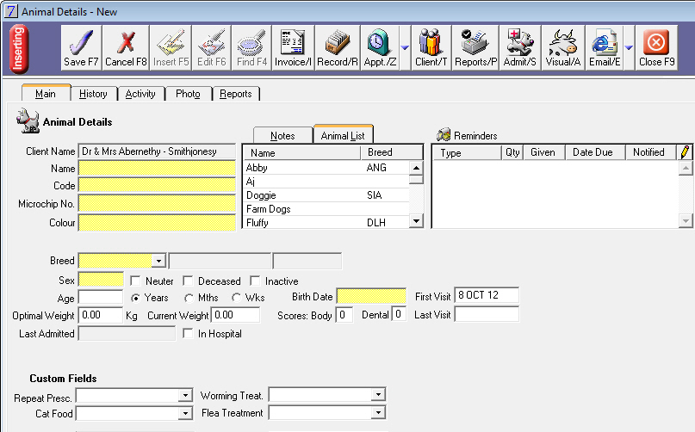Switch to the Animal List tab

(x=343, y=135)
